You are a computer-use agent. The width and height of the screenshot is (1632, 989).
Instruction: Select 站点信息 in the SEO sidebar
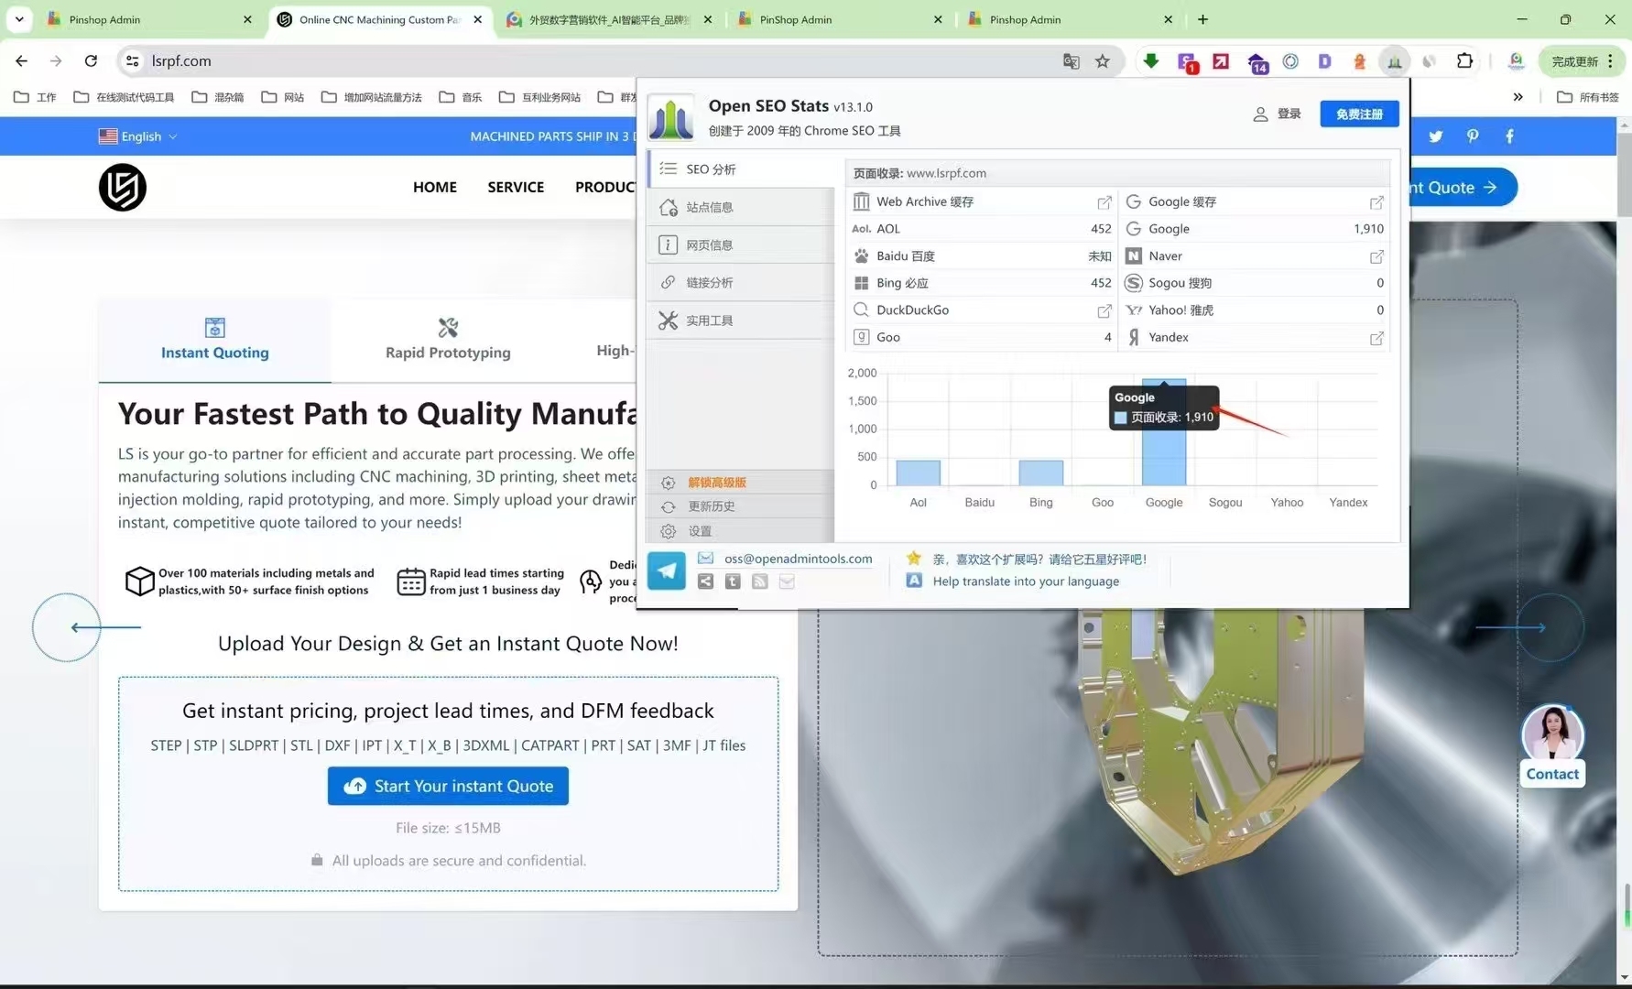click(x=710, y=208)
